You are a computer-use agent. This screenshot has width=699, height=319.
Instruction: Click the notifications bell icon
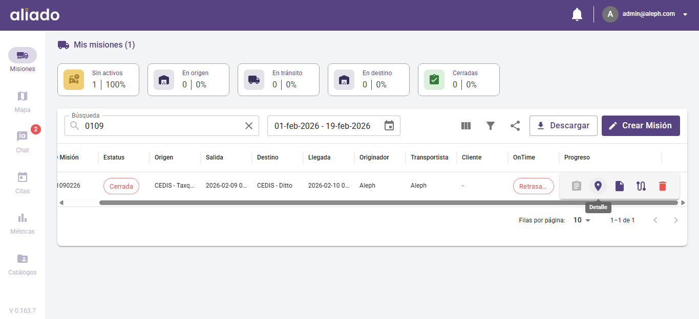point(577,15)
